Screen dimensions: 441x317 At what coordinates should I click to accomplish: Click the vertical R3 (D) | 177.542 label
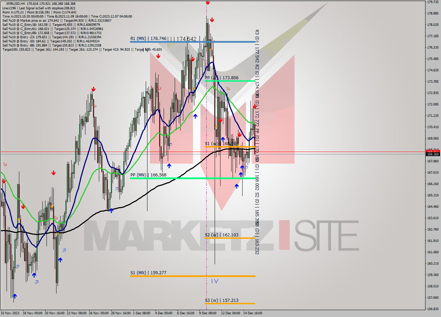point(257,46)
